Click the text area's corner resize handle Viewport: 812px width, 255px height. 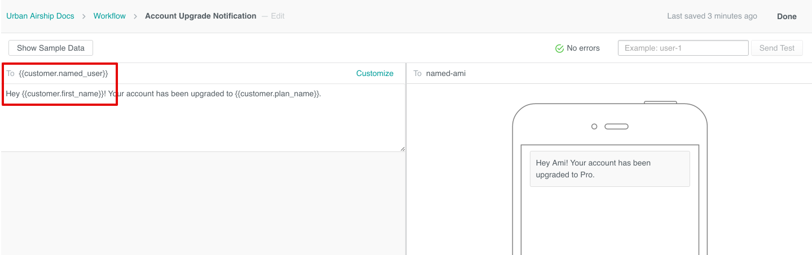402,149
